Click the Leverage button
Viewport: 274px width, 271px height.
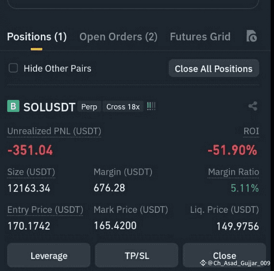click(x=49, y=256)
